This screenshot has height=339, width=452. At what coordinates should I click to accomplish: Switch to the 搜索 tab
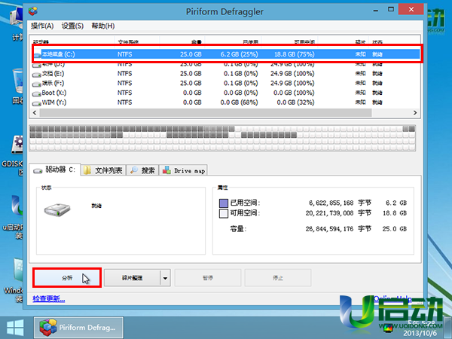coord(142,170)
